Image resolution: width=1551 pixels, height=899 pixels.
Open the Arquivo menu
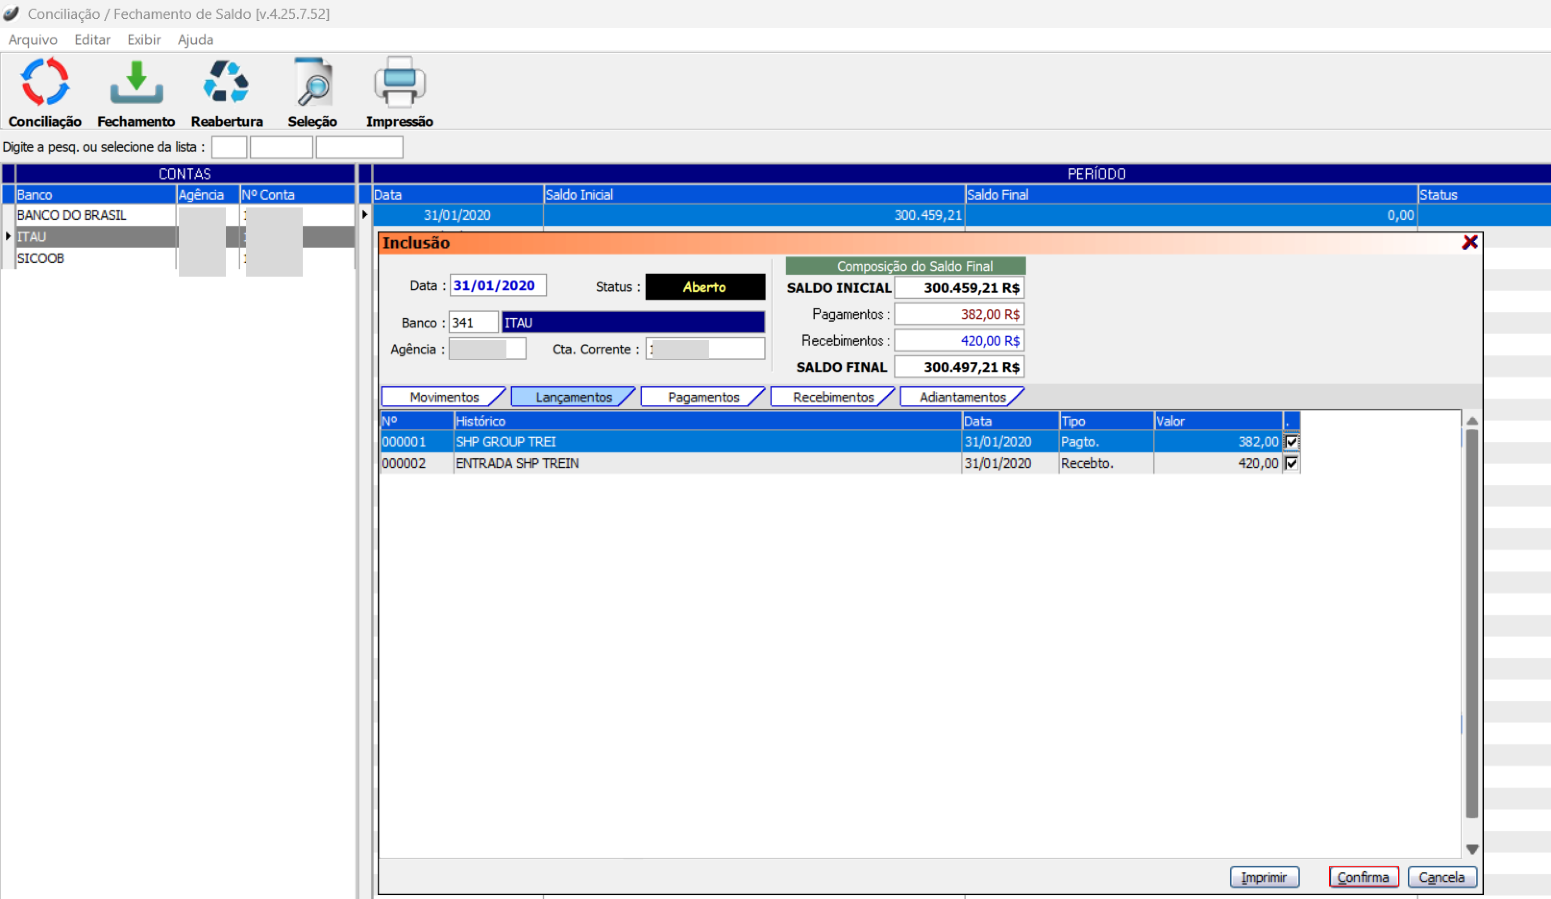33,40
